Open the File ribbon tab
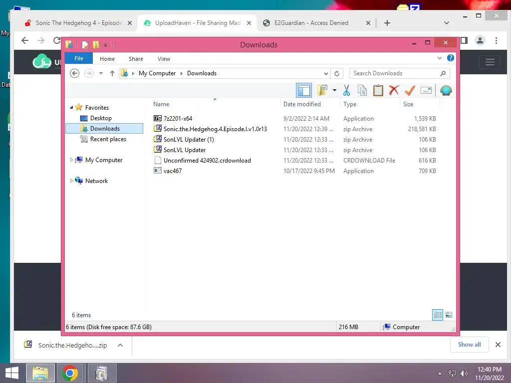Viewport: 511px width, 383px height. pyautogui.click(x=79, y=58)
